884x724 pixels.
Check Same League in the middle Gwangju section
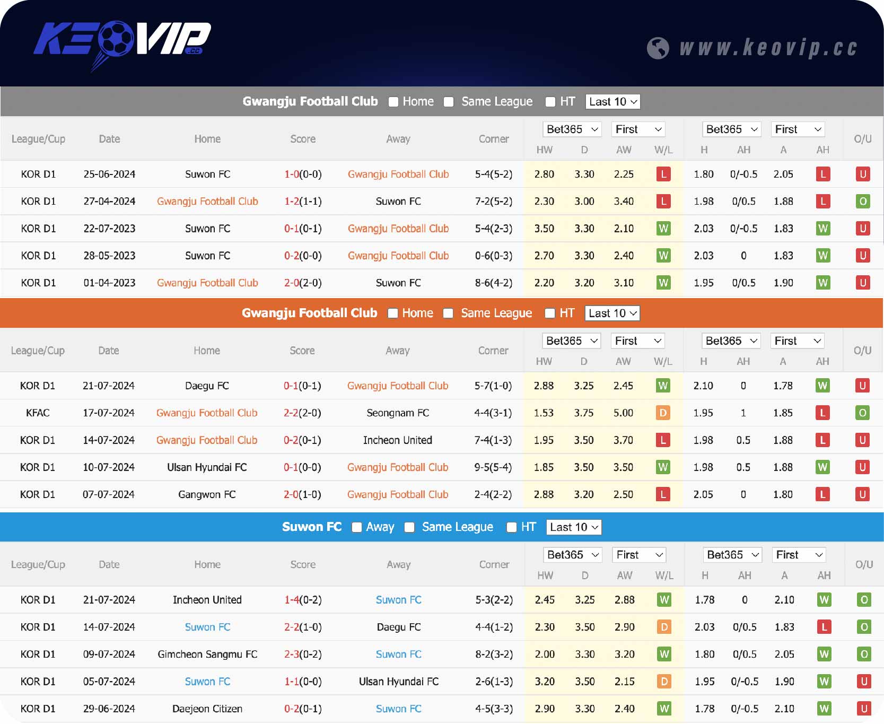click(x=448, y=313)
